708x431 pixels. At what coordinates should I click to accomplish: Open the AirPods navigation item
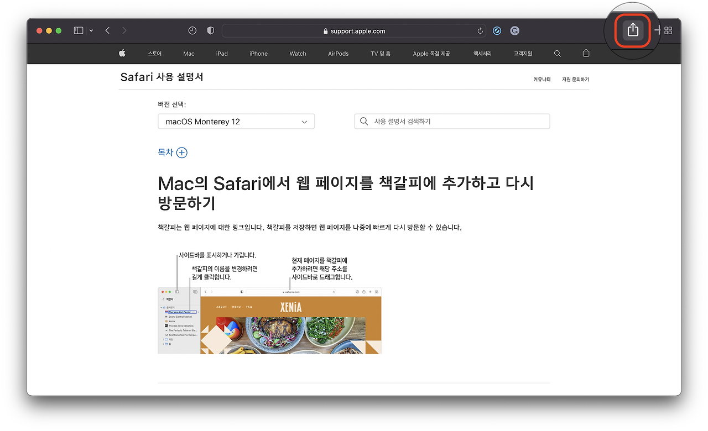pos(338,54)
